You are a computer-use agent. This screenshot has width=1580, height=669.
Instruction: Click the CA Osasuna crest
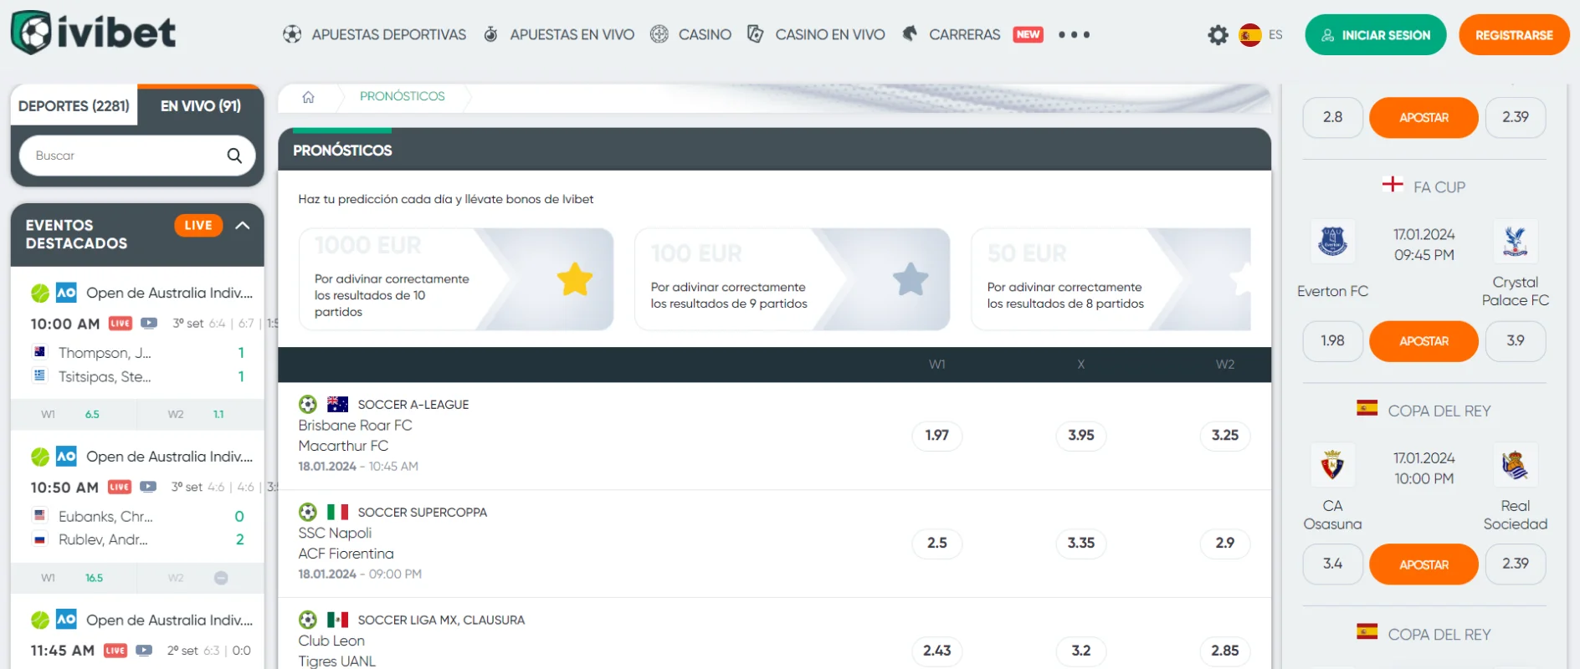coord(1332,465)
